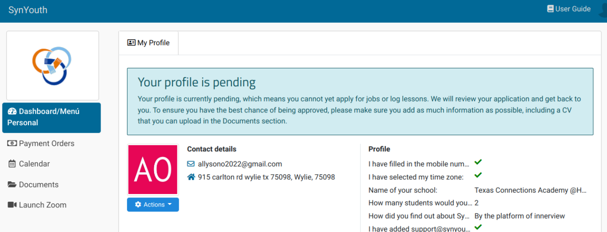Click the SynYouth logo image in sidebar
The image size is (607, 232).
pos(52,65)
